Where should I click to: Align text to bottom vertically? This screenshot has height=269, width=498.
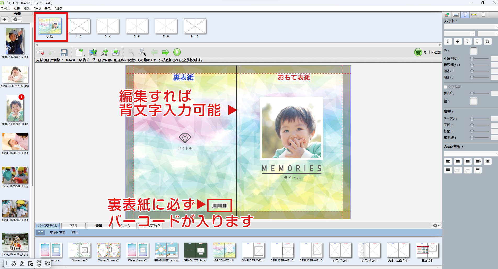pos(468,170)
